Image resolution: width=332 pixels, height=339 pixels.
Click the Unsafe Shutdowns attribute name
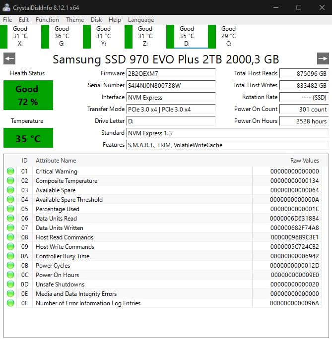pos(60,284)
